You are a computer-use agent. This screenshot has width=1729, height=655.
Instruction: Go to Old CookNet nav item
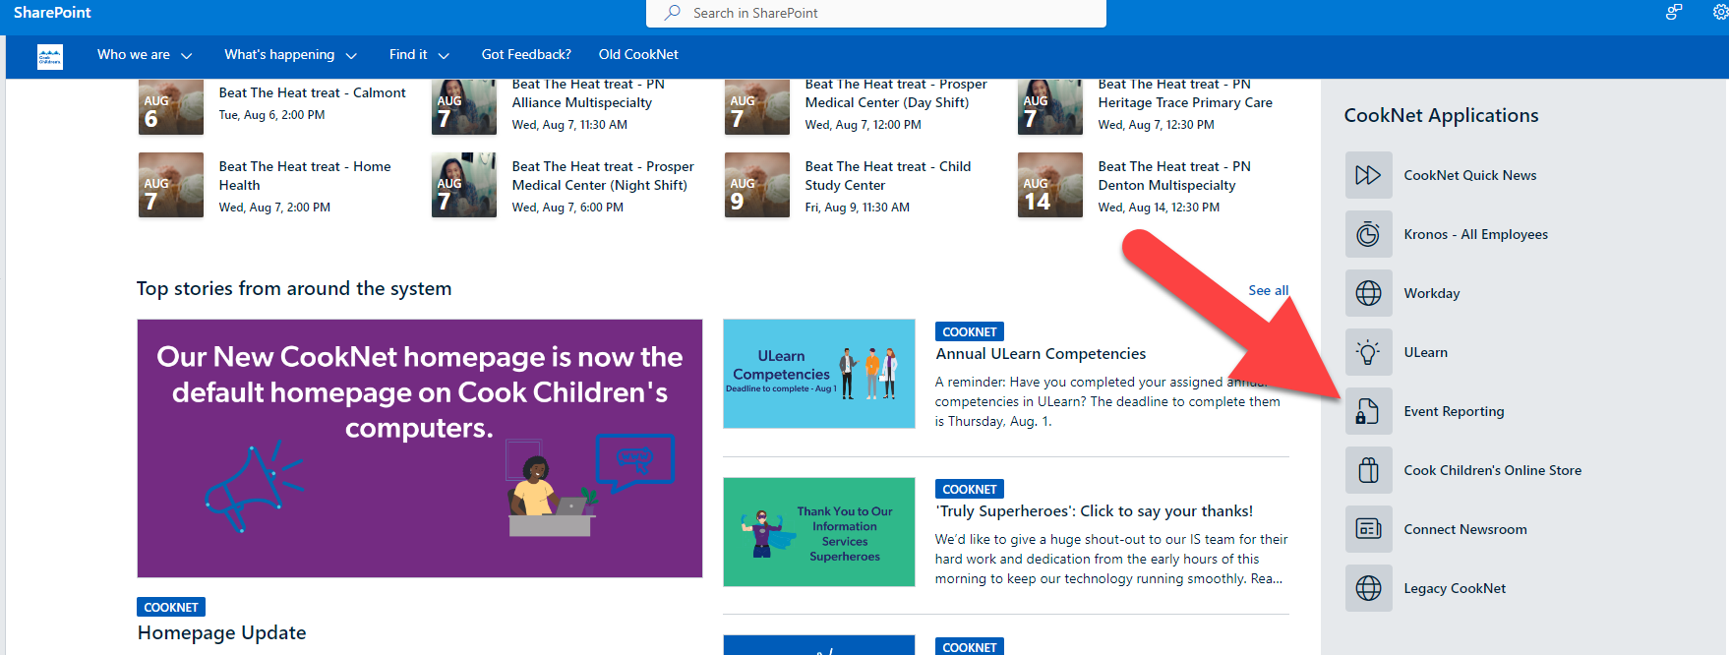tap(638, 55)
